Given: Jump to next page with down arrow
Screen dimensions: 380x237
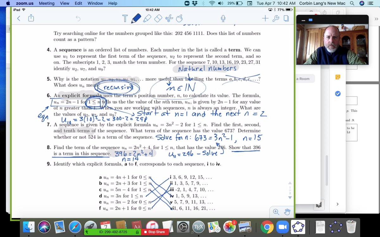Looking at the screenshot, I should (x=289, y=197).
